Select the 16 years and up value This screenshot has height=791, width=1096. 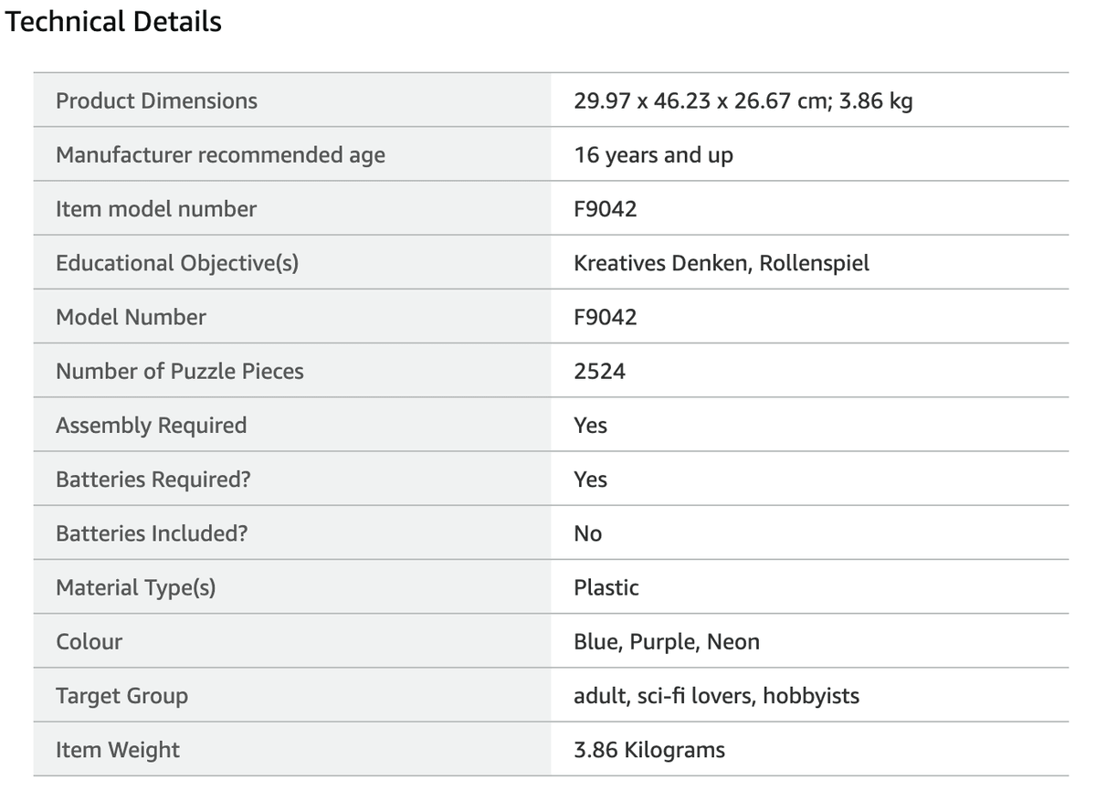pyautogui.click(x=653, y=155)
